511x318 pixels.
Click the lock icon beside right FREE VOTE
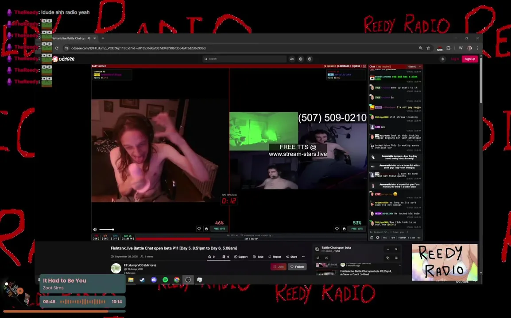[x=344, y=229]
